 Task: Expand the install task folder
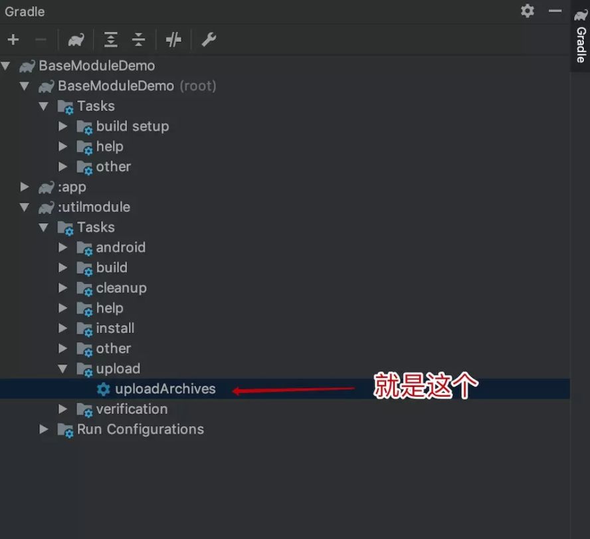[63, 328]
